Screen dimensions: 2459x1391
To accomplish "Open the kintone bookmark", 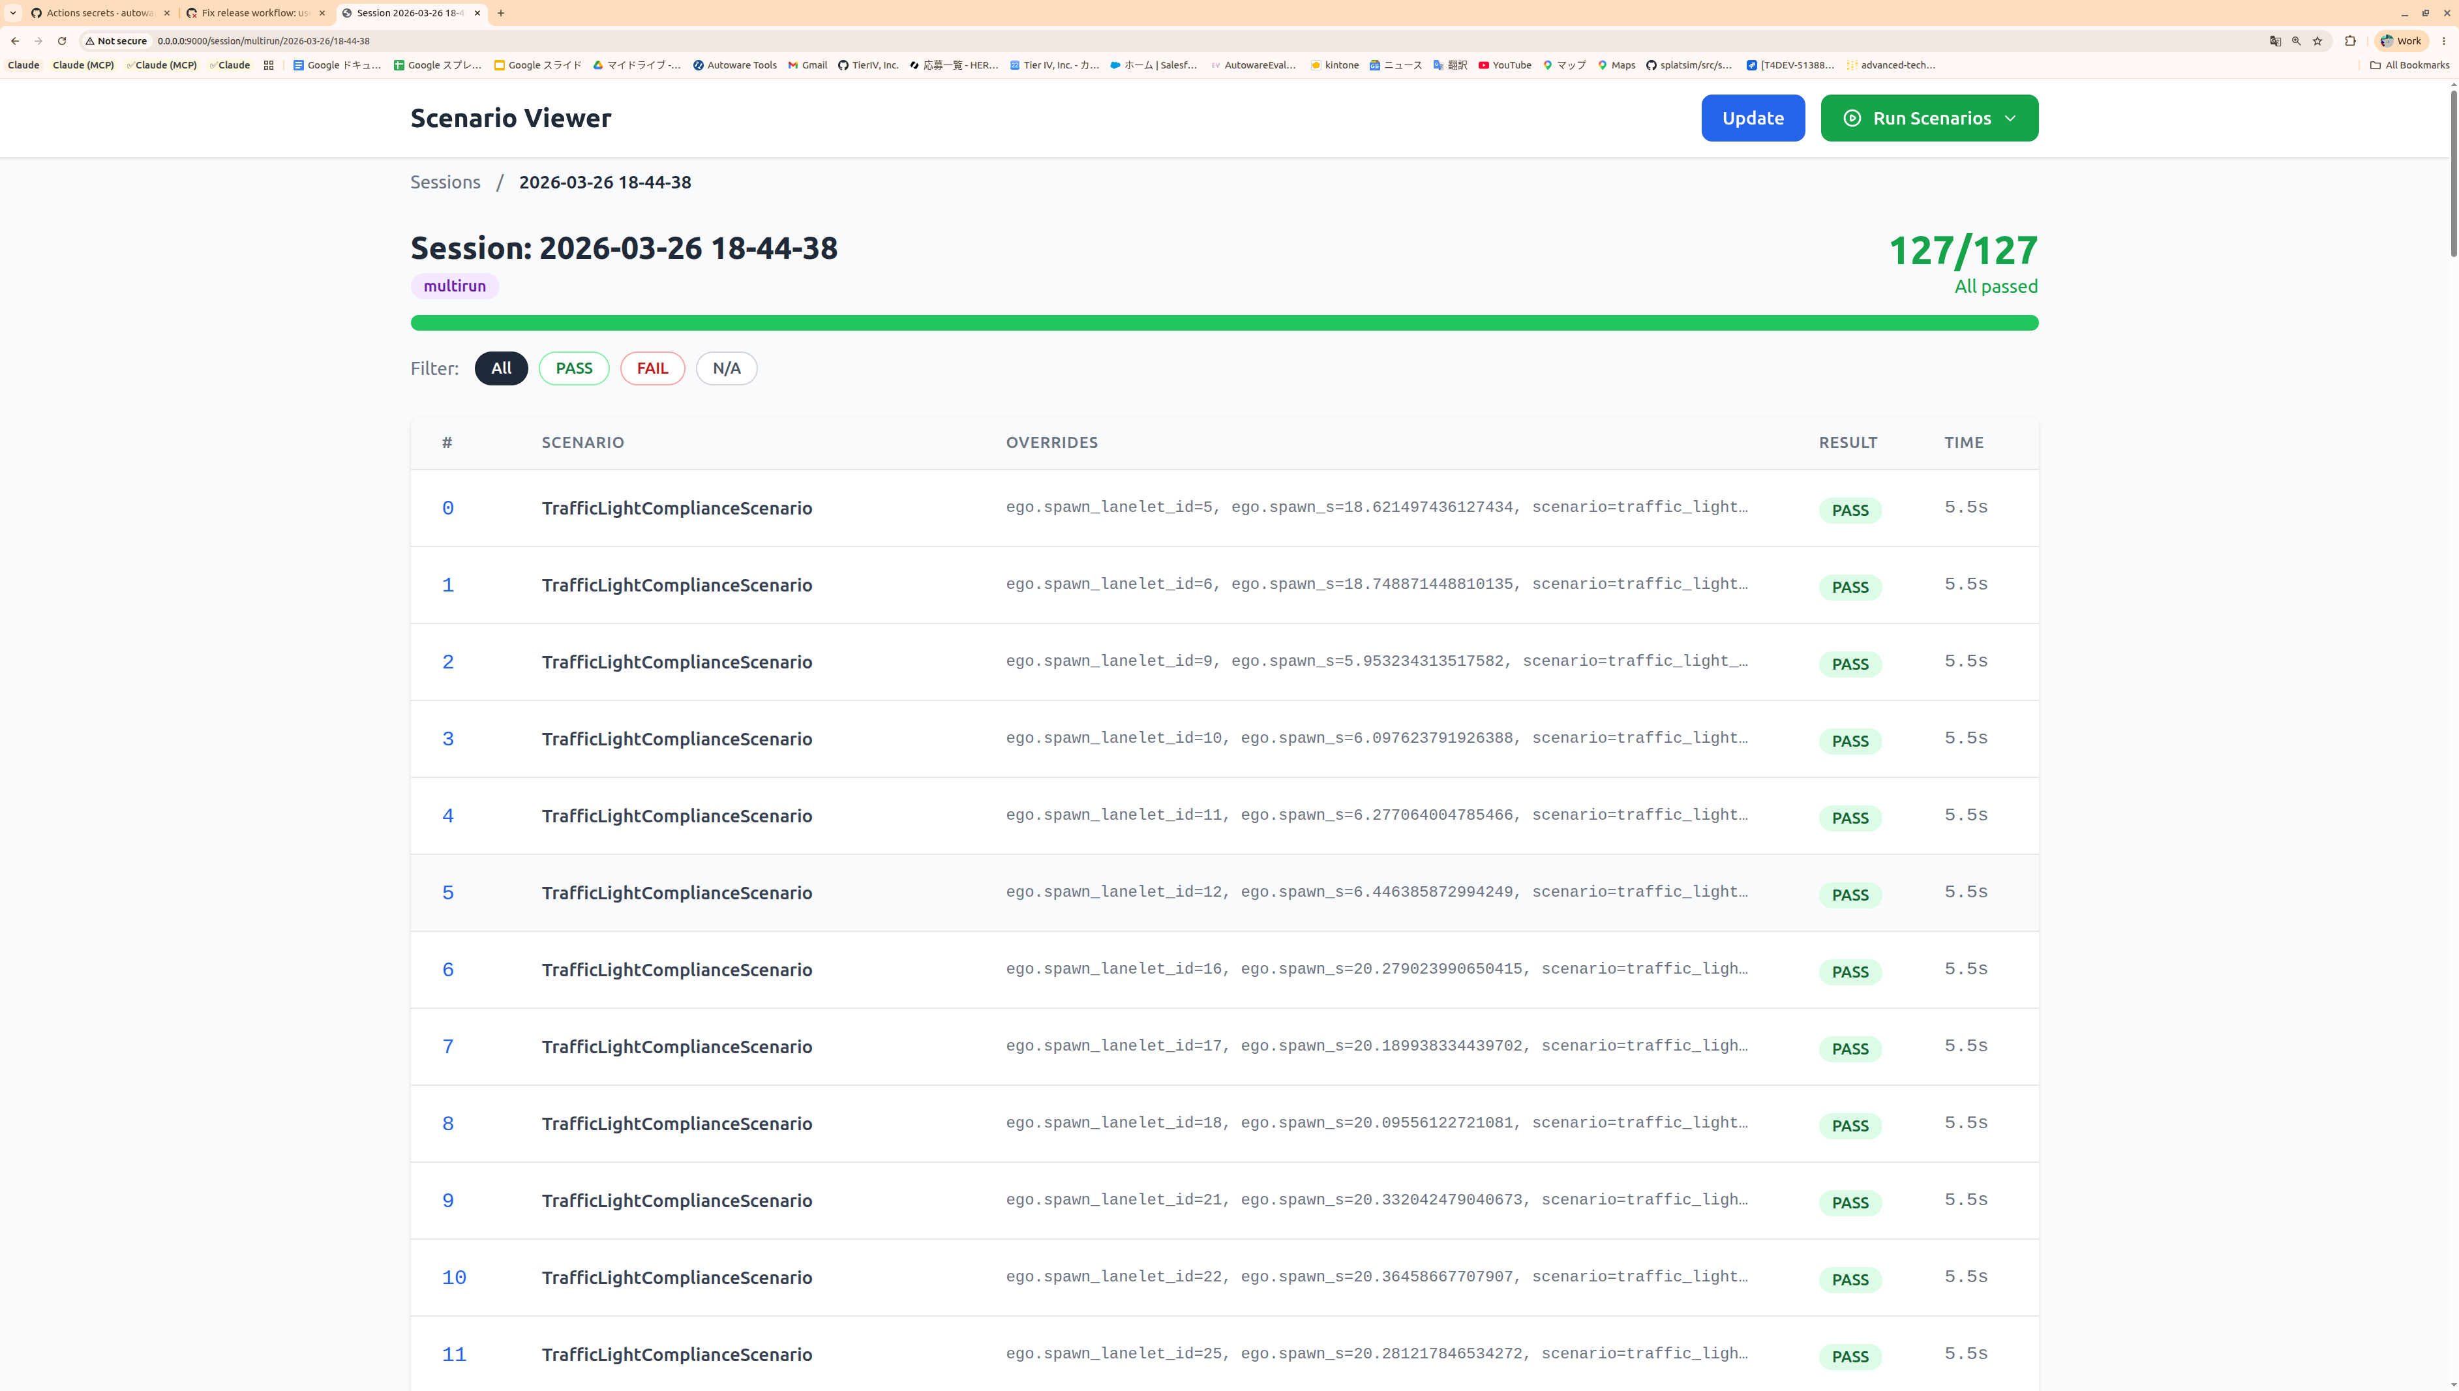I will tap(1335, 65).
